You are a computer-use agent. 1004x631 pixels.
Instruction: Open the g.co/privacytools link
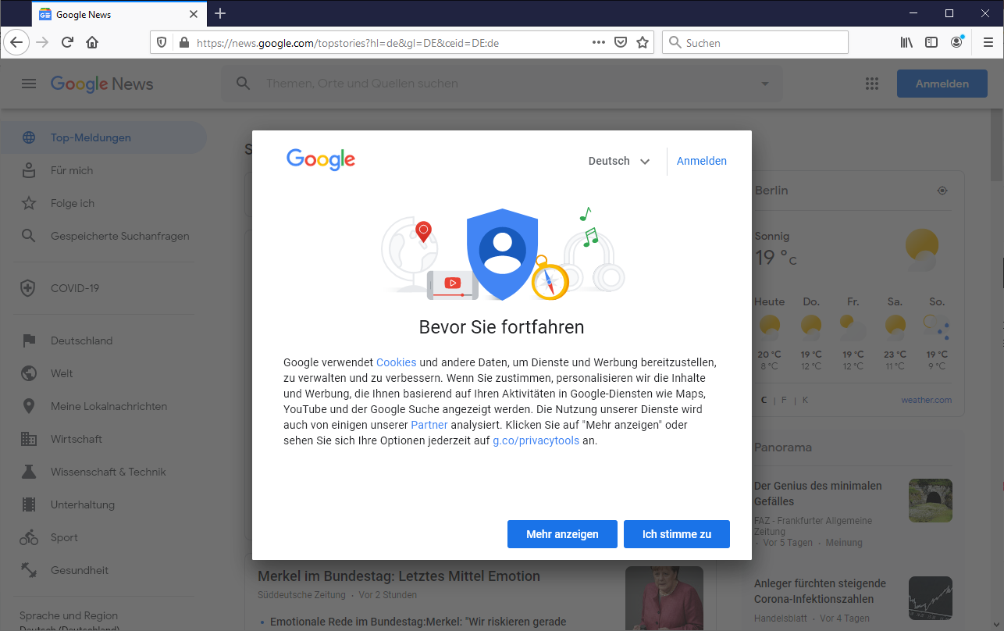(x=536, y=440)
